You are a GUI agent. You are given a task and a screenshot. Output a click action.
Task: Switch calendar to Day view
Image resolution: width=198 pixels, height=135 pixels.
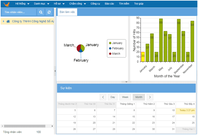tap(113, 97)
